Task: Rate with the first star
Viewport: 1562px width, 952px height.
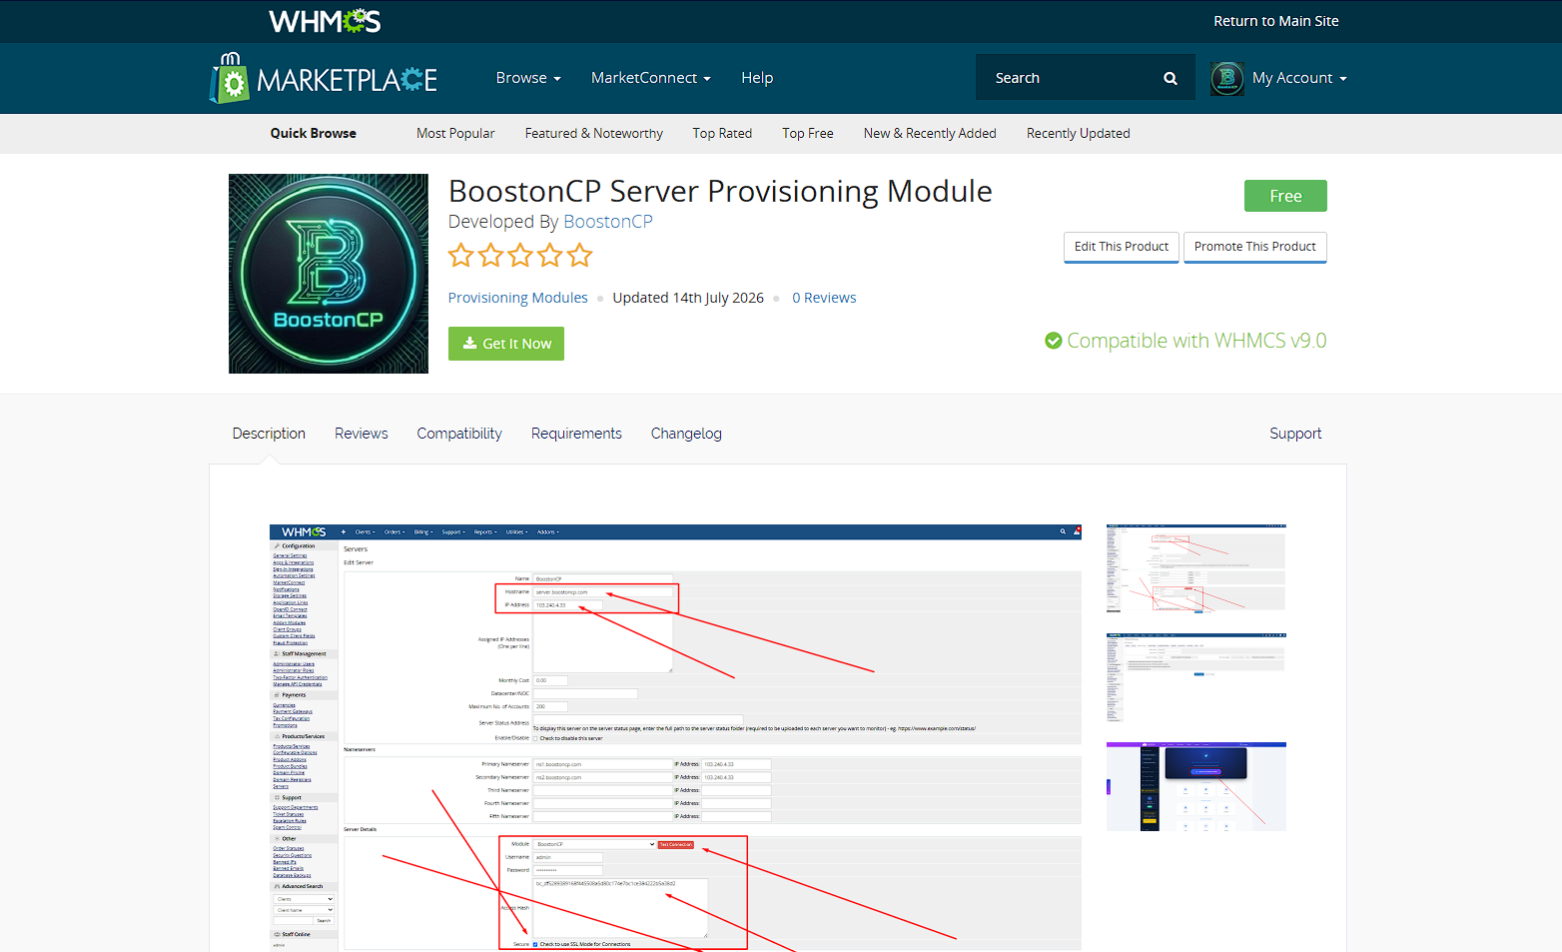Action: pos(460,256)
